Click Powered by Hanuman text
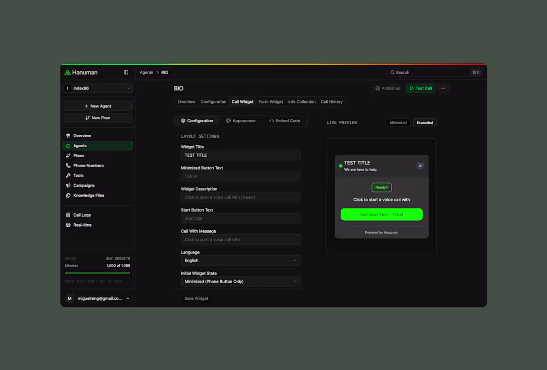This screenshot has width=547, height=370. [x=381, y=233]
